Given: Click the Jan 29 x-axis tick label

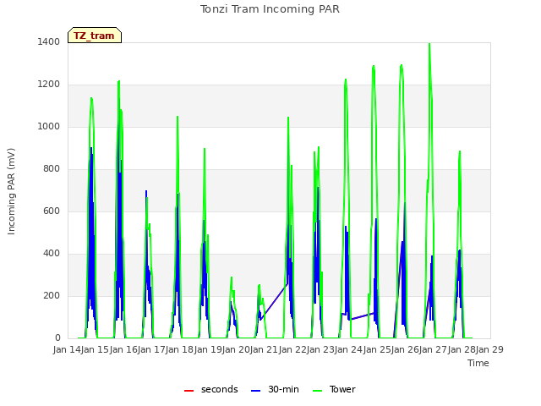Looking at the screenshot, I should click(489, 349).
